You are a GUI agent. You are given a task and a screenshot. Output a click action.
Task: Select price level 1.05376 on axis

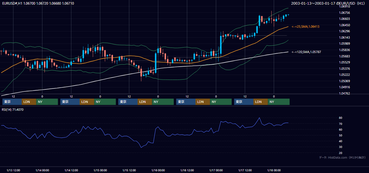point(344,69)
